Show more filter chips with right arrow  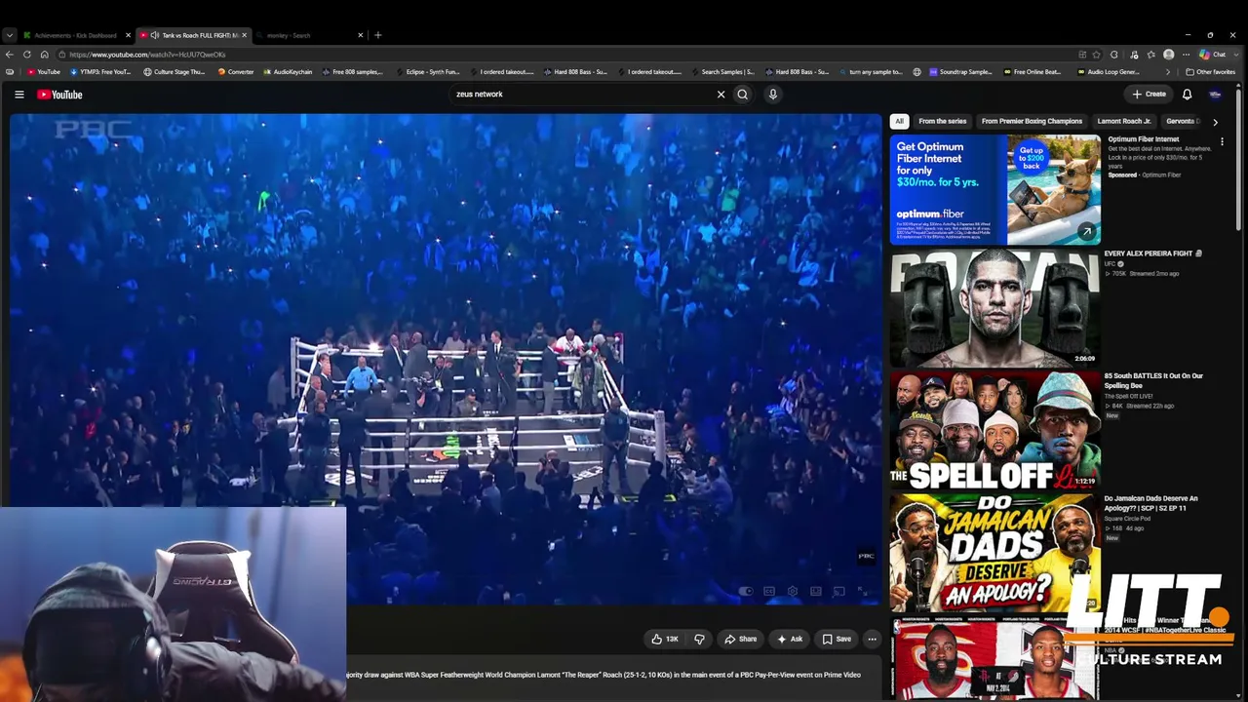coord(1215,122)
